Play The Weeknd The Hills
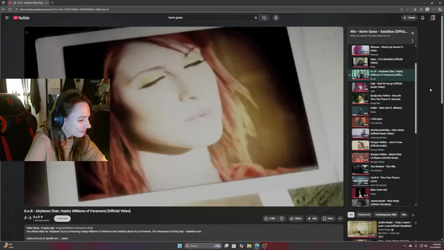Viewport: 444px width, 250px height. coord(381,169)
